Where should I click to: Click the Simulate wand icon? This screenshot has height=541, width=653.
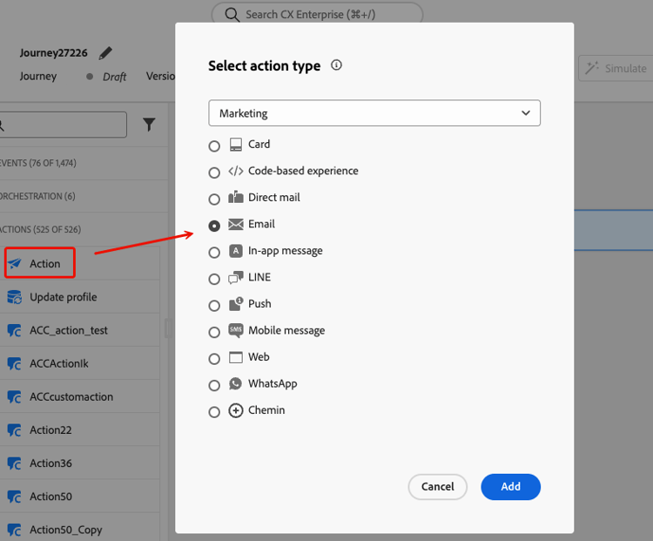pyautogui.click(x=592, y=68)
